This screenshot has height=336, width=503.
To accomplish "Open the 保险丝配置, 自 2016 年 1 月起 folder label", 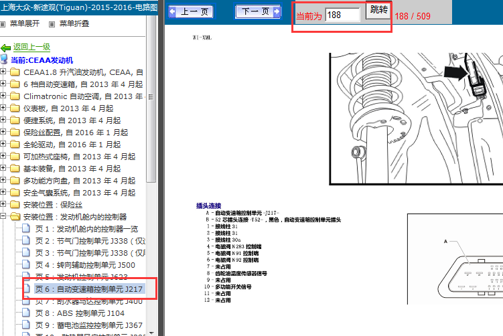I will [x=76, y=133].
